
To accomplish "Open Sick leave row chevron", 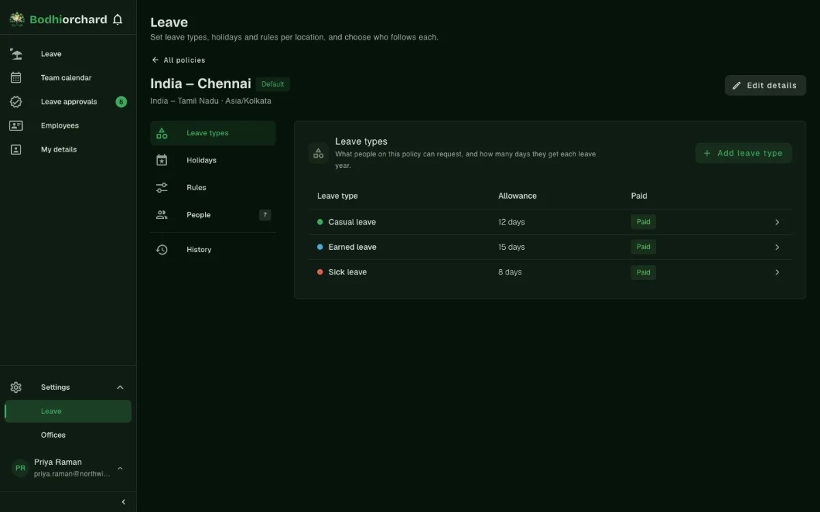I will click(x=777, y=272).
